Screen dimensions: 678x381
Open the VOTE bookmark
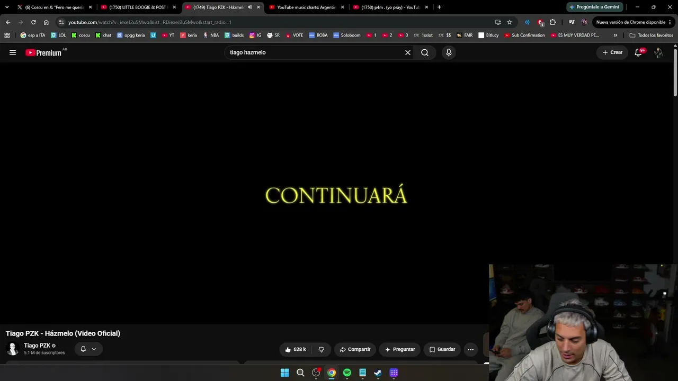pyautogui.click(x=295, y=35)
